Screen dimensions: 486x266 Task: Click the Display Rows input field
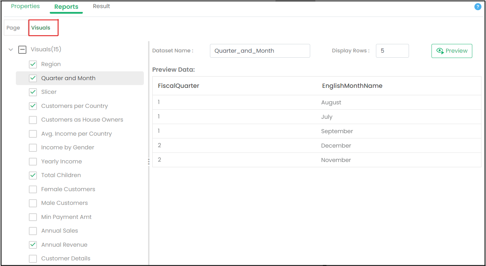tap(392, 51)
